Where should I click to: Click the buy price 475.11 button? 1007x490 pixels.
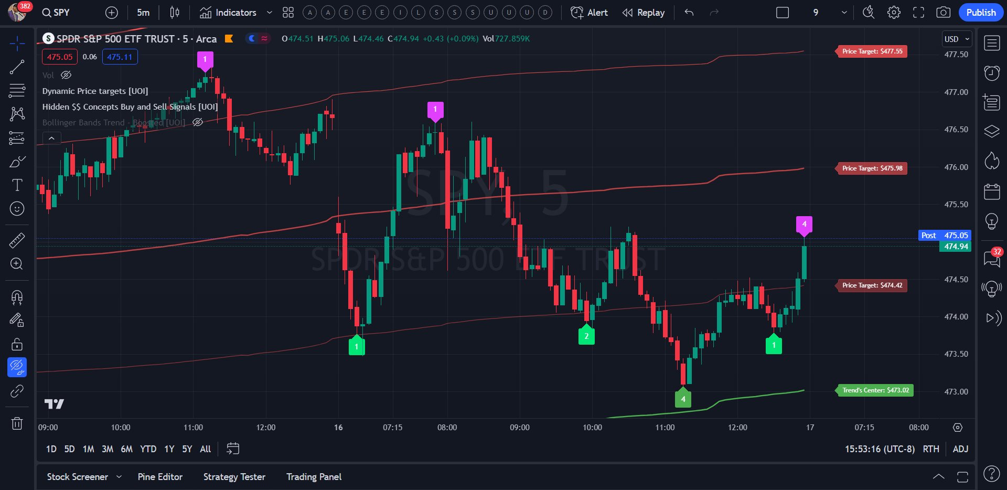pyautogui.click(x=120, y=57)
